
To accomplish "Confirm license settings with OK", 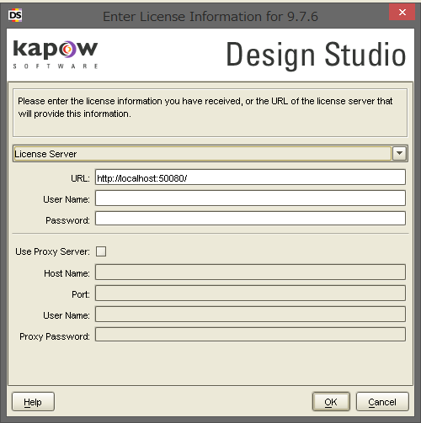I will point(331,402).
